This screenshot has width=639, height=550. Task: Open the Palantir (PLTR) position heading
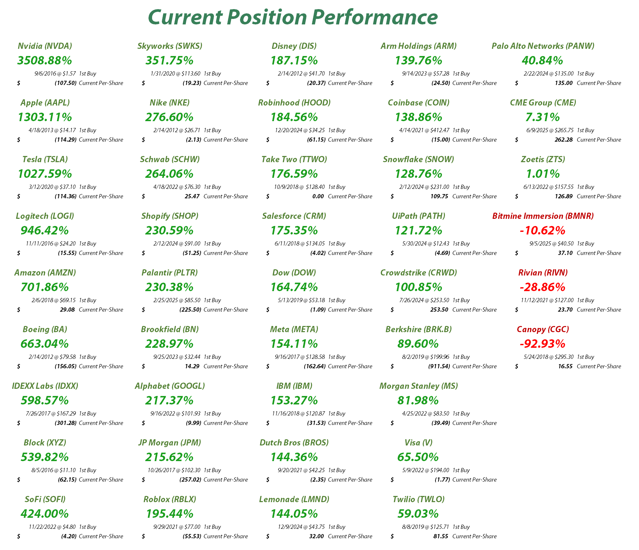[170, 273]
